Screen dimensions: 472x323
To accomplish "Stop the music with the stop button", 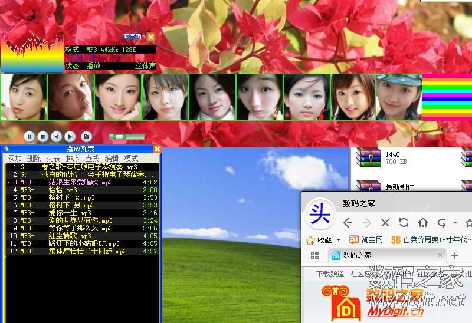I will coord(42,137).
